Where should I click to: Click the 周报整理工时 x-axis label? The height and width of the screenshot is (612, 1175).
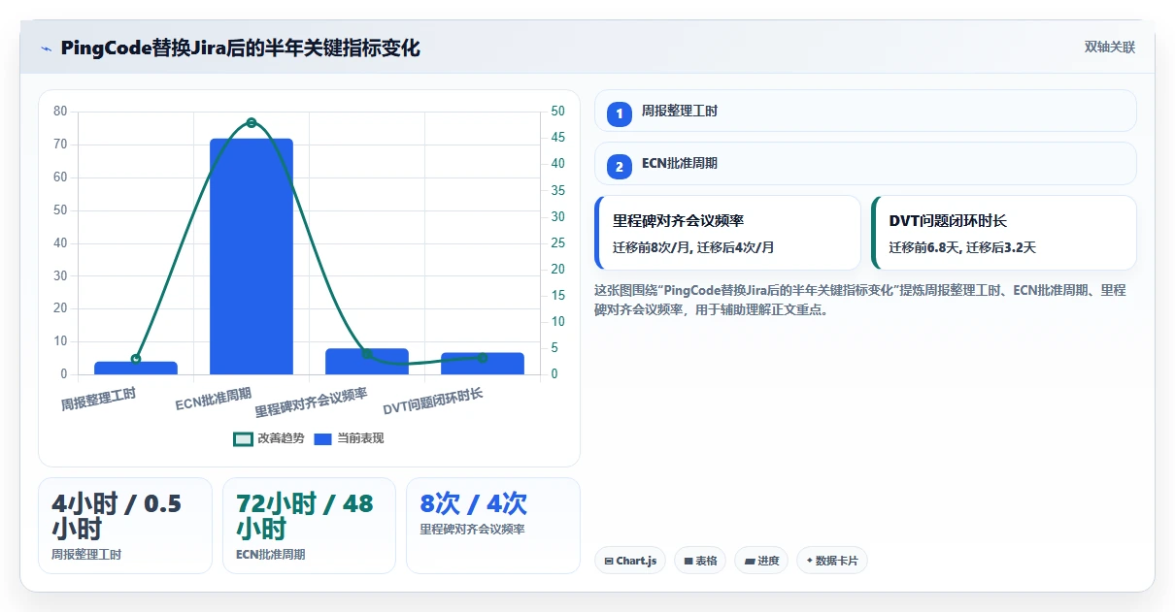tap(98, 399)
